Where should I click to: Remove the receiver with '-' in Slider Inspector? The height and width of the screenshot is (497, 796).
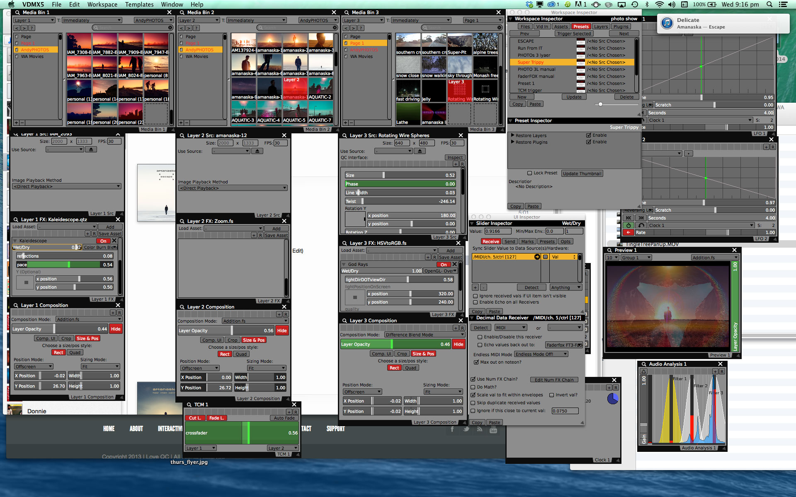[483, 287]
